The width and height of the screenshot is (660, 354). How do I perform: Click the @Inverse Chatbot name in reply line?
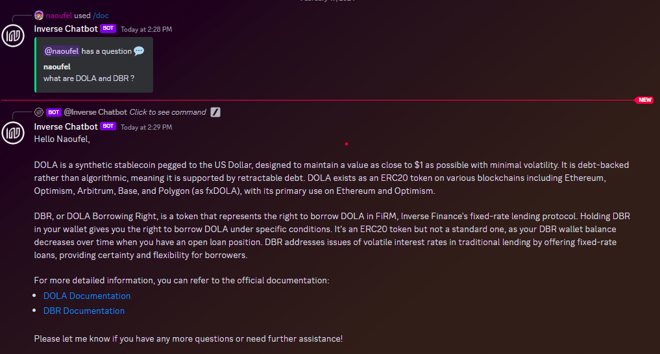pos(95,112)
